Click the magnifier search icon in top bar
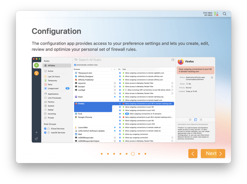The height and width of the screenshot is (184, 247). (225, 14)
